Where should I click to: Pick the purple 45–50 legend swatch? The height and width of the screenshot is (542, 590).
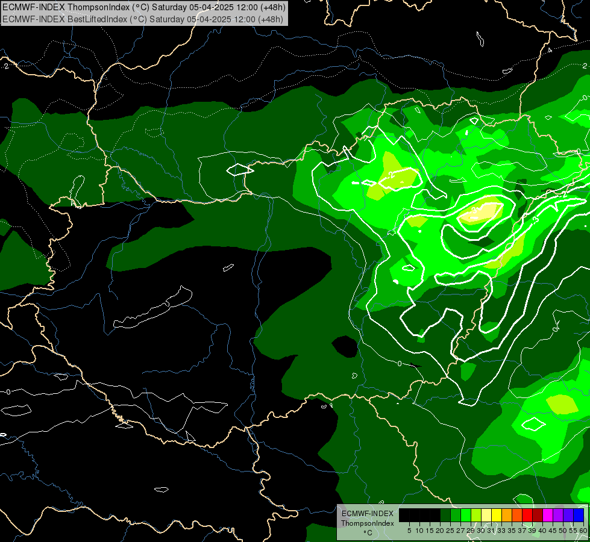[558, 515]
